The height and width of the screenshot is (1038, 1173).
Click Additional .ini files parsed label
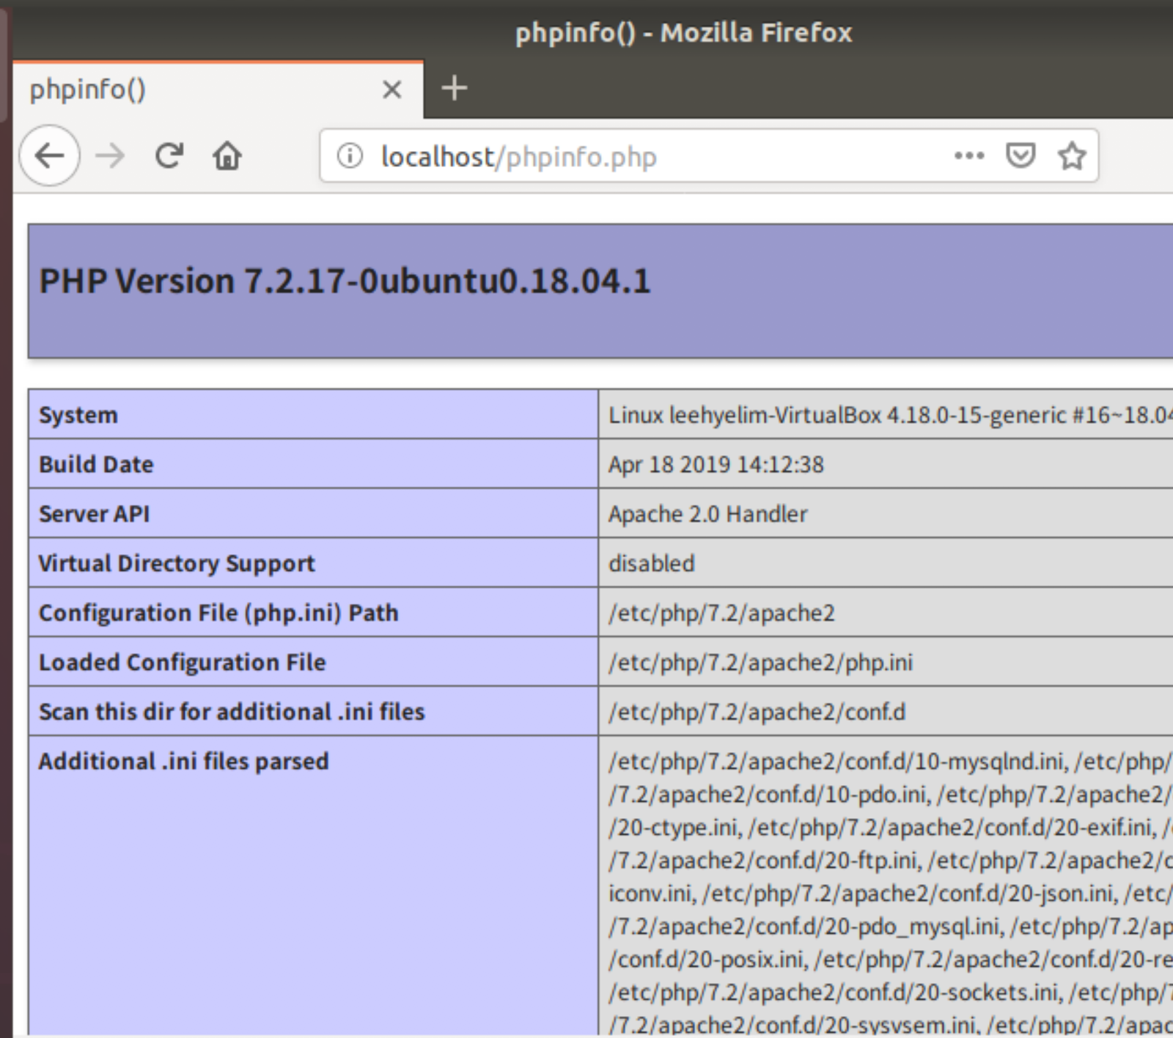pyautogui.click(x=183, y=762)
